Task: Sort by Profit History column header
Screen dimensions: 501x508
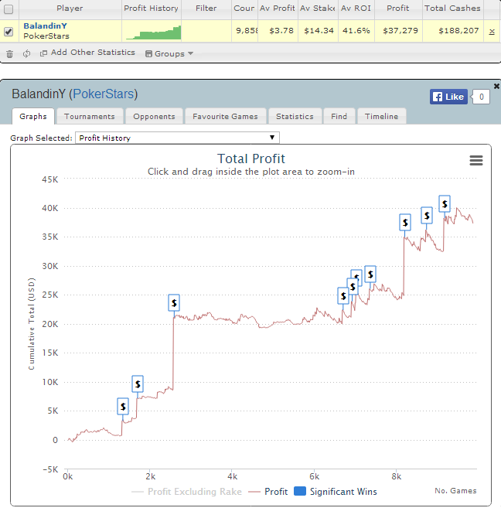Action: 151,9
